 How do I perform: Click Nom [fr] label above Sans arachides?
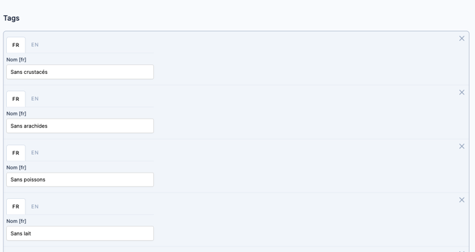point(17,114)
